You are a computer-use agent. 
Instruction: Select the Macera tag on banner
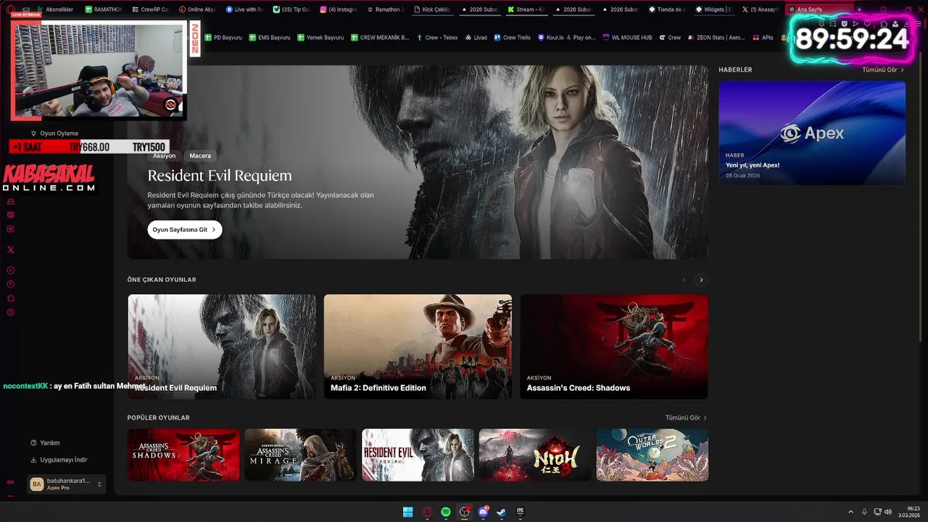(200, 156)
